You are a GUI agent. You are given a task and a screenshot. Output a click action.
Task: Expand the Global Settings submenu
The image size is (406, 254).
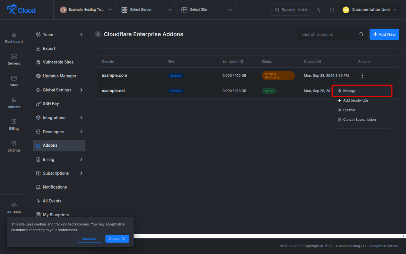click(x=81, y=90)
